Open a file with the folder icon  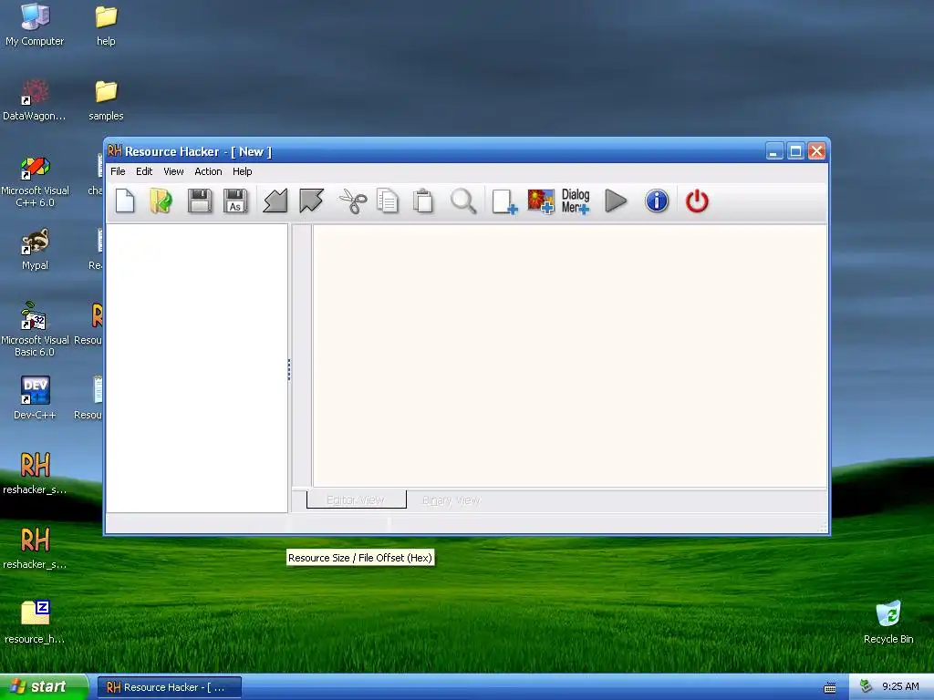coord(161,201)
